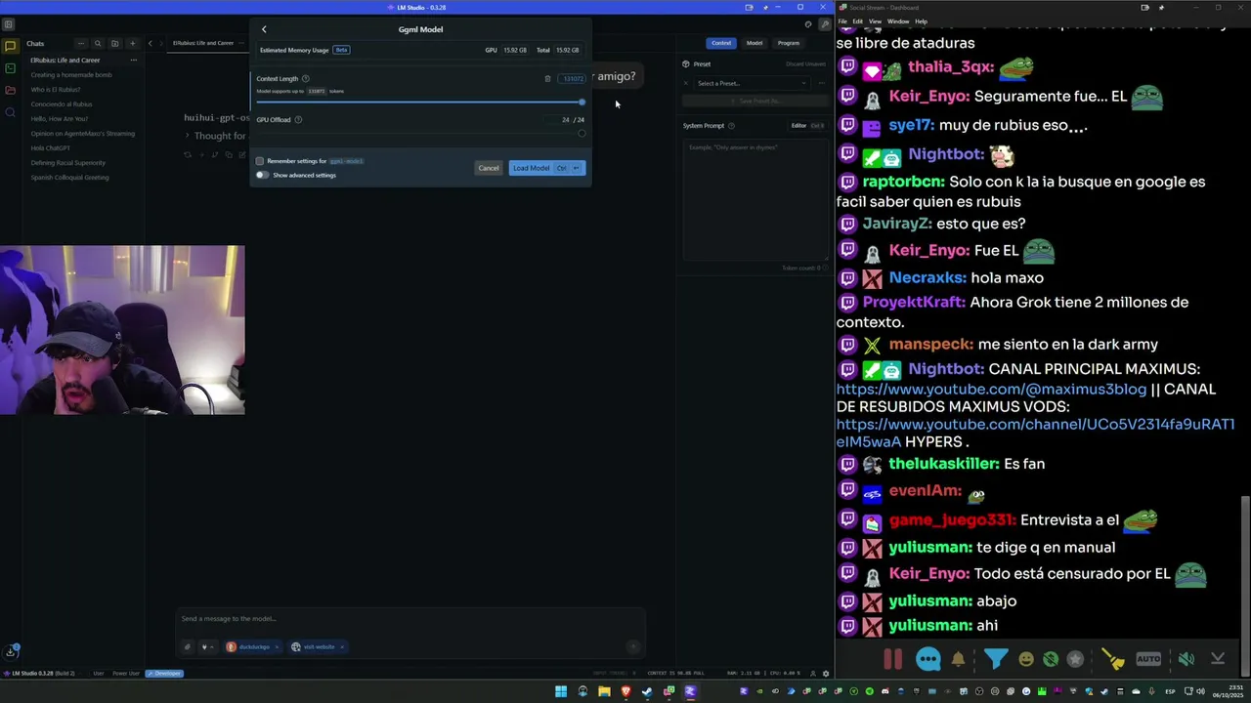Viewport: 1251px width, 703px height.
Task: Attach a file with paperclip icon
Action: [188, 646]
